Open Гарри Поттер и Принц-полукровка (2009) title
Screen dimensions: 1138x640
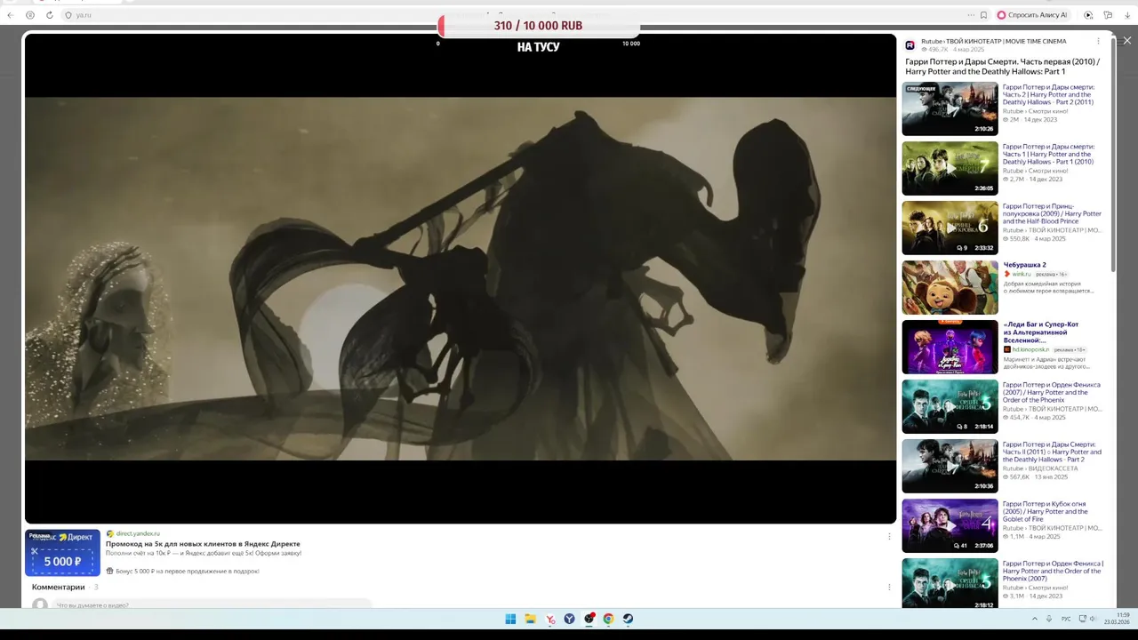point(1052,213)
